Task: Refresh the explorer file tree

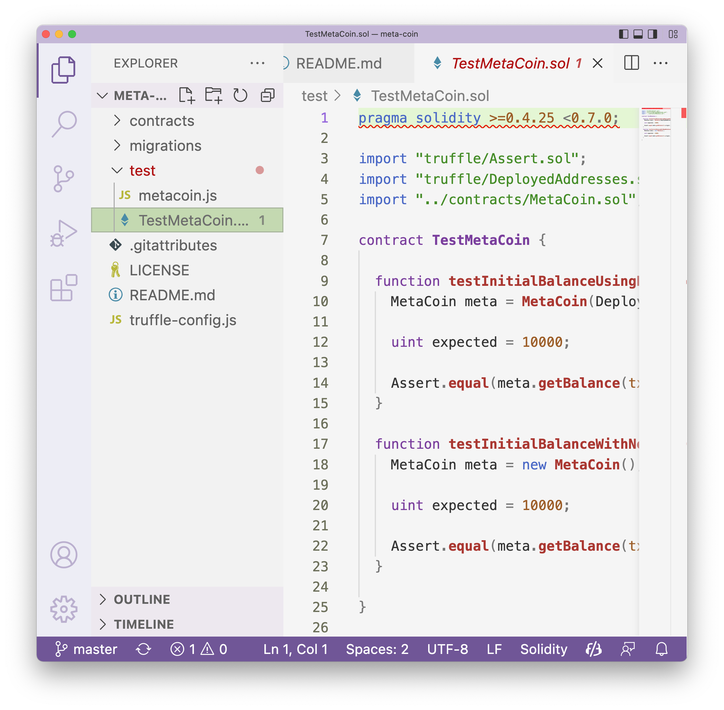Action: click(x=240, y=95)
